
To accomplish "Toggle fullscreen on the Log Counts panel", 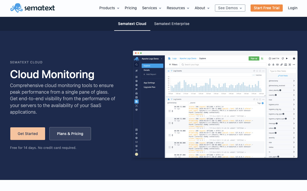I will tap(260, 71).
